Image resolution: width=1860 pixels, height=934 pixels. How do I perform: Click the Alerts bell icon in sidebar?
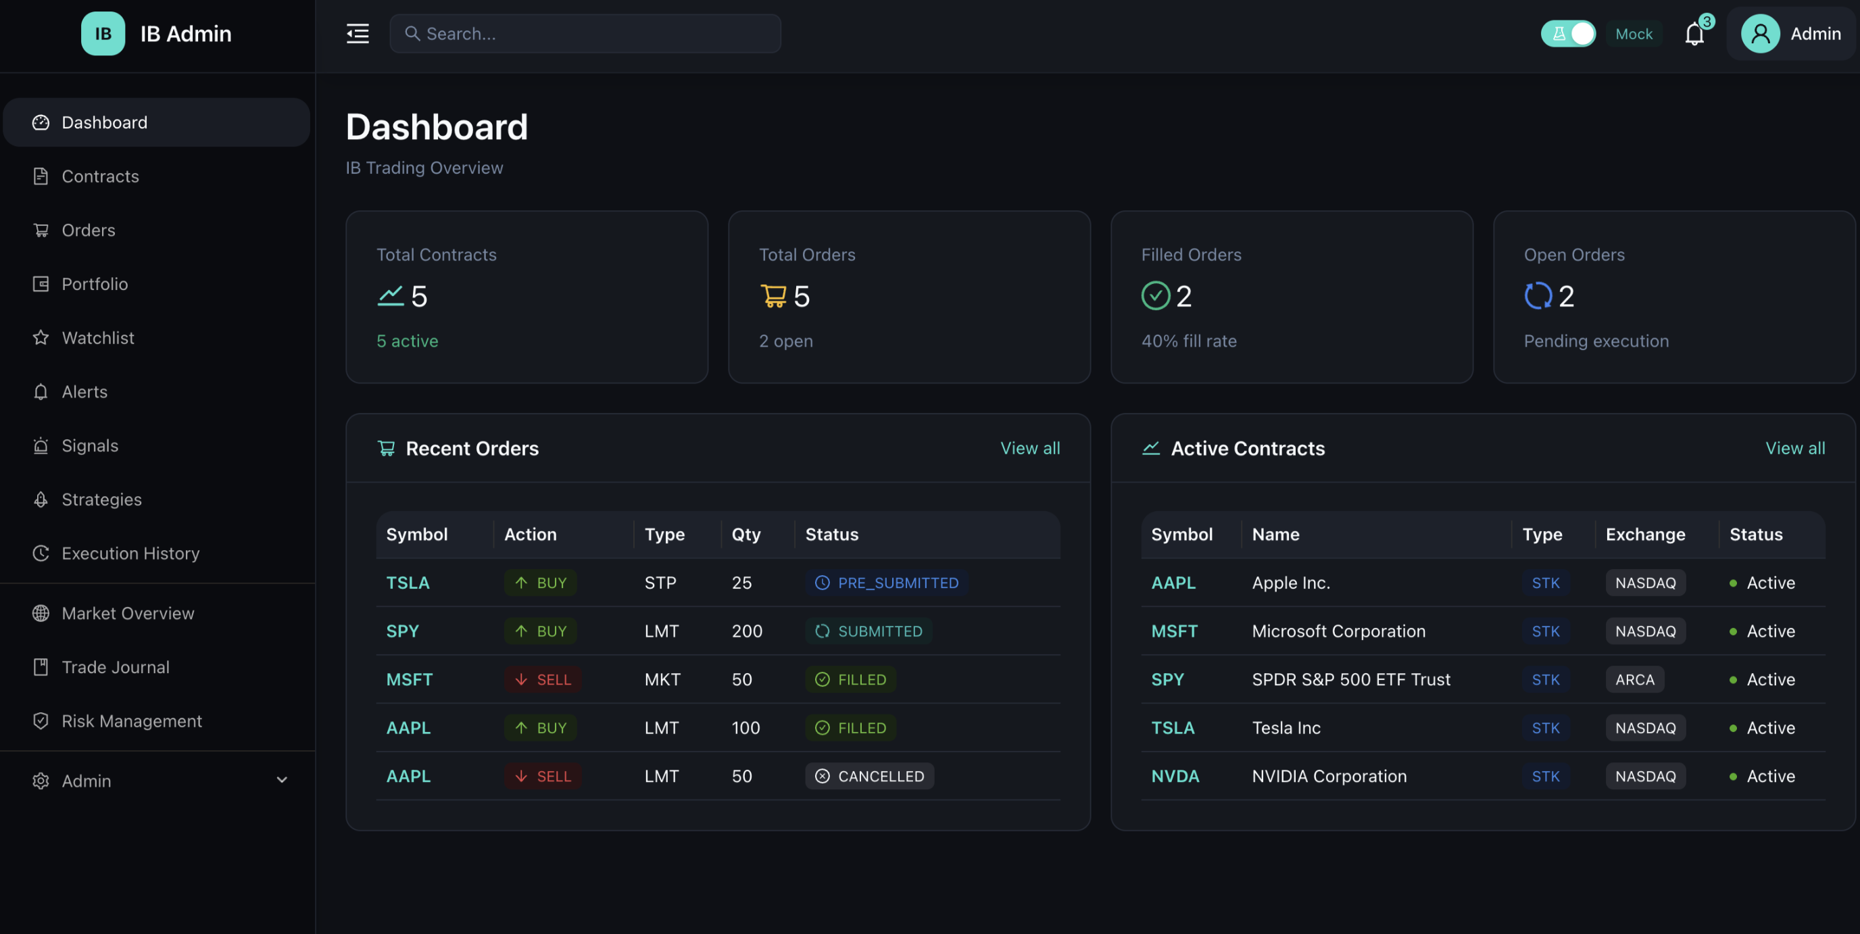tap(41, 392)
